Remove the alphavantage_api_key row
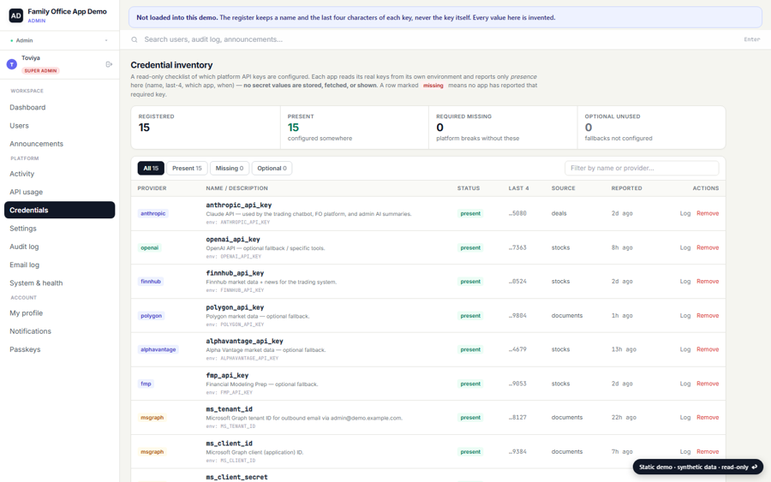 coord(708,349)
